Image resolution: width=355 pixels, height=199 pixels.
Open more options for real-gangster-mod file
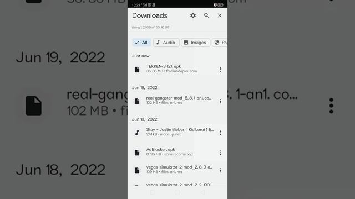coord(221,101)
